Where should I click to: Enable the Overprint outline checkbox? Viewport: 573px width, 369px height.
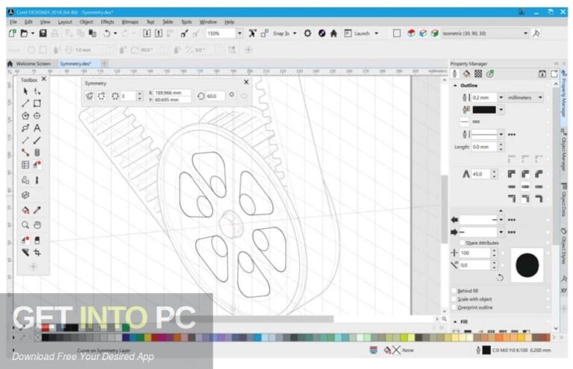[x=454, y=308]
